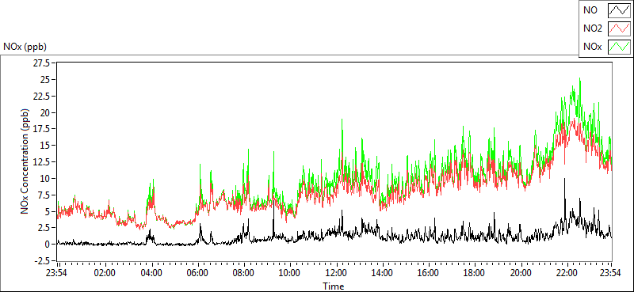Click the NOx peak above 25 ppb near 22:30
This screenshot has height=292, width=634.
pos(580,79)
